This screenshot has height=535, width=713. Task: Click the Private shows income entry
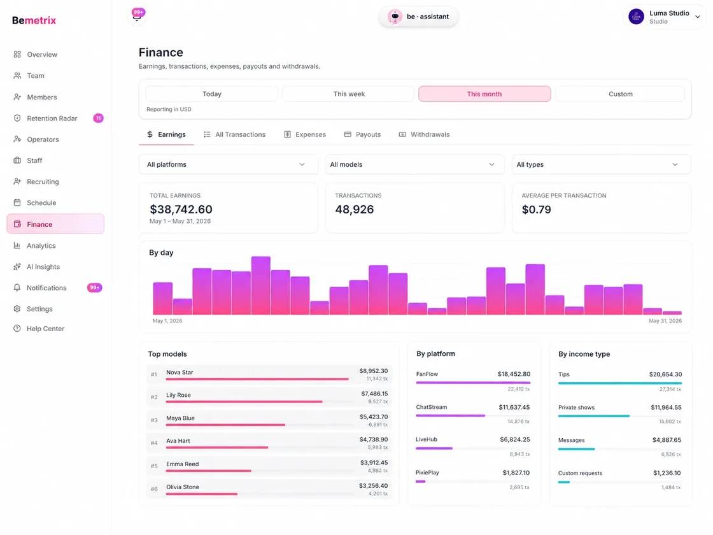click(620, 414)
